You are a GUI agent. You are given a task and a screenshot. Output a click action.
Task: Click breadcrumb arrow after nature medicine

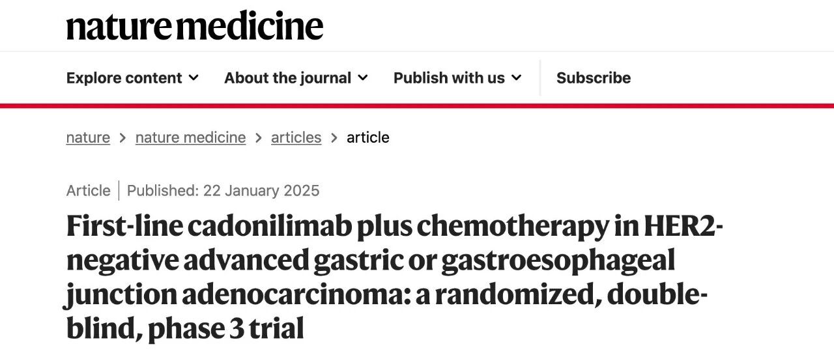click(259, 138)
